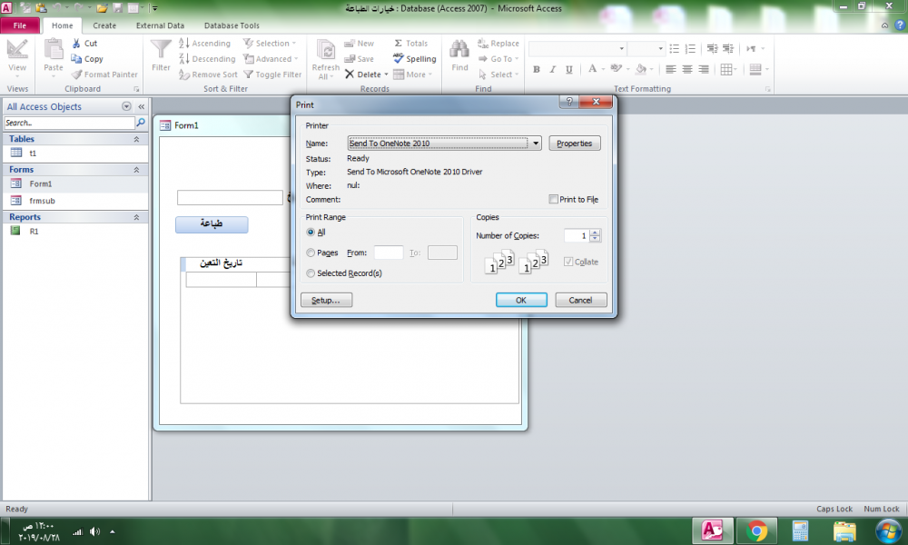908x545 pixels.
Task: Open the Database Tools tab
Action: coord(232,25)
